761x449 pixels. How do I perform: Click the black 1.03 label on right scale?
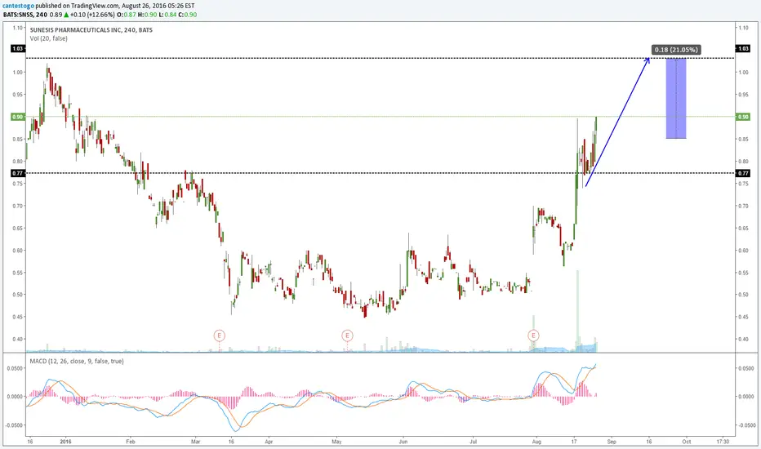coord(743,48)
